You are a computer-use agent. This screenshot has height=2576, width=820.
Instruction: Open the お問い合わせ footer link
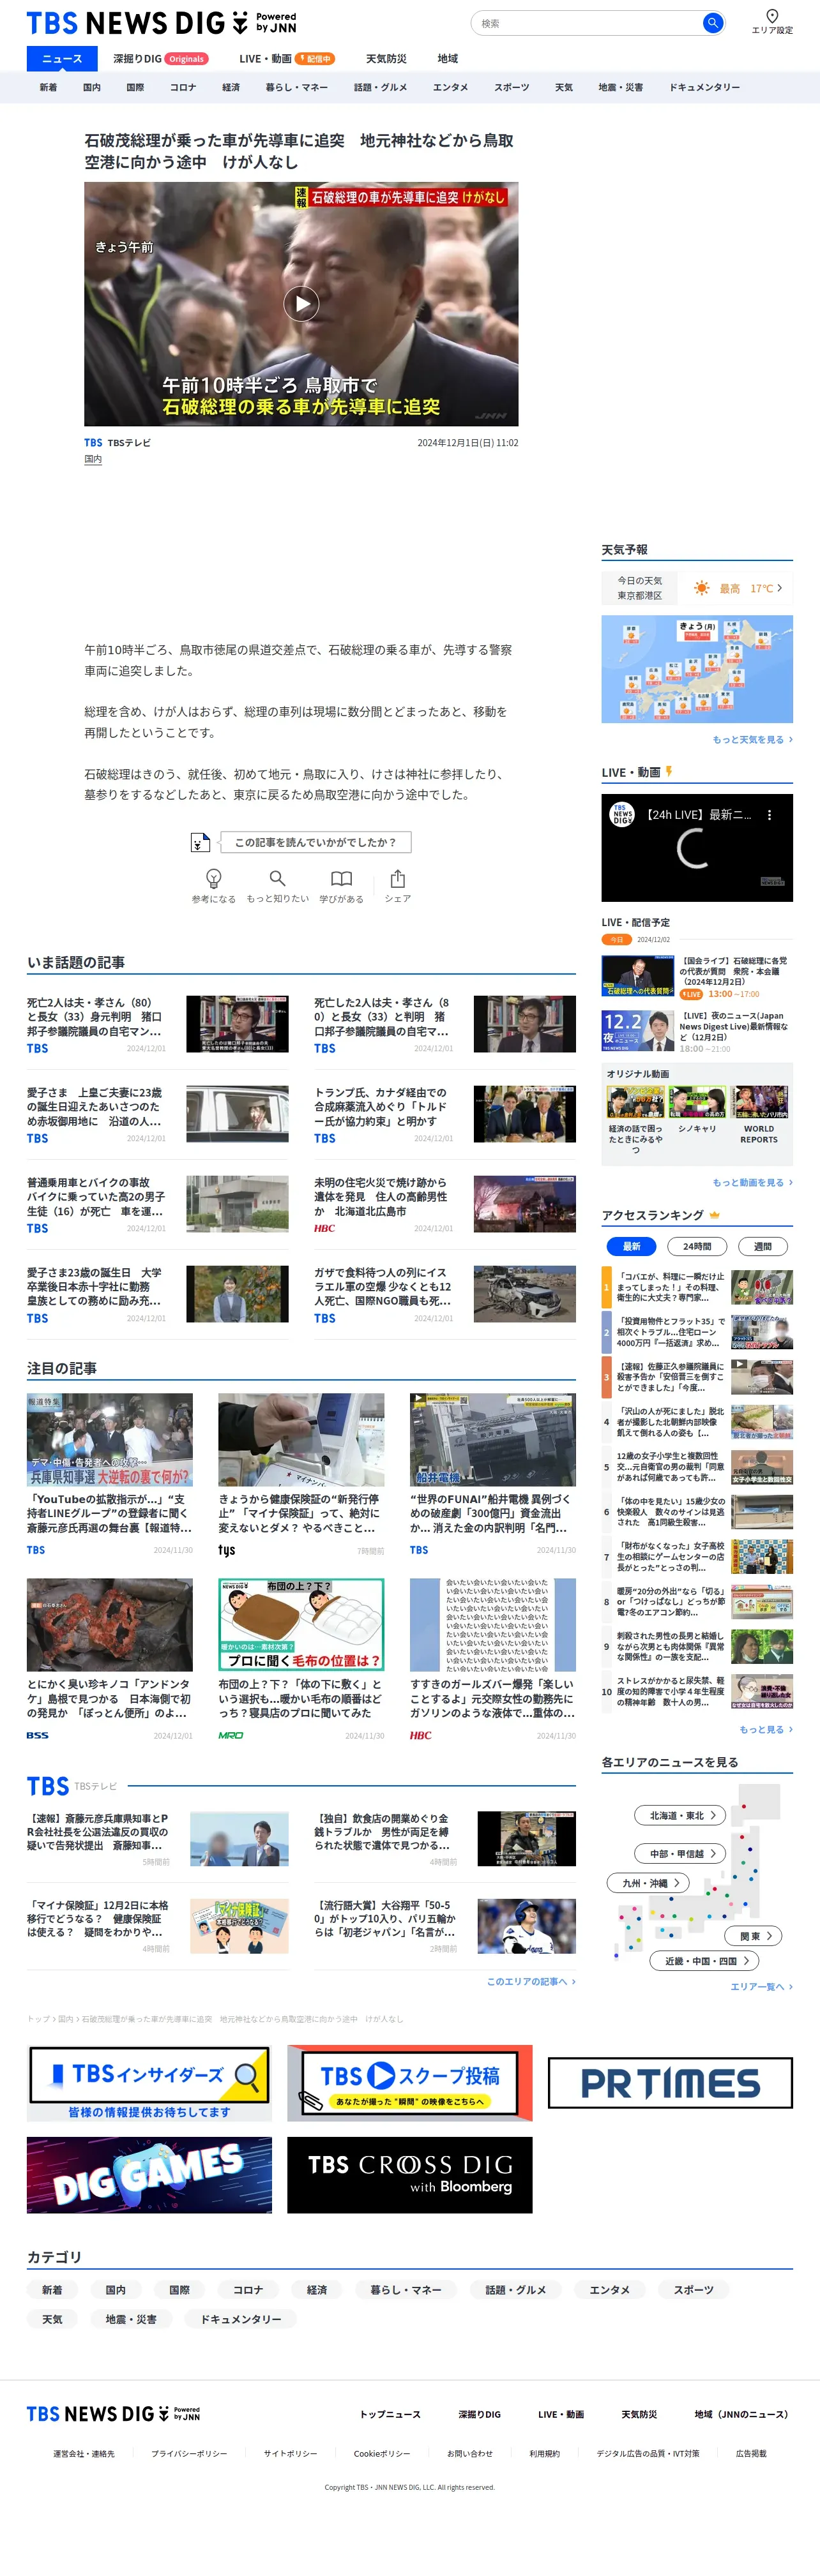(x=470, y=2453)
